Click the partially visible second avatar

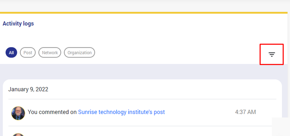click(x=18, y=134)
